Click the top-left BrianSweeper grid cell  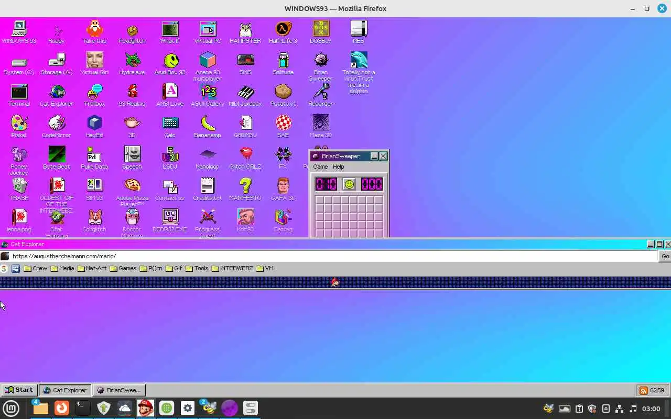320,201
